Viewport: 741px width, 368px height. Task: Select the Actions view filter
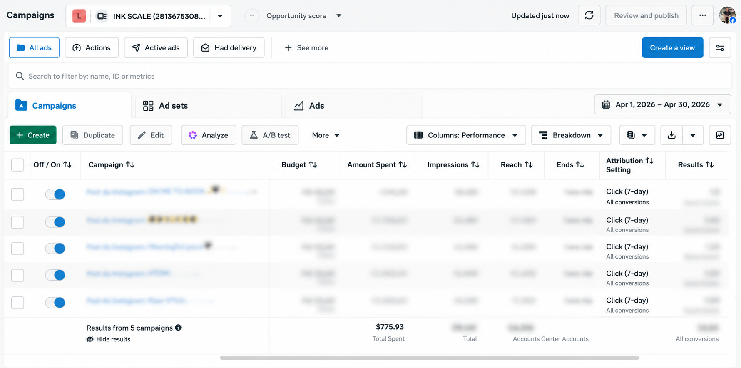point(92,48)
